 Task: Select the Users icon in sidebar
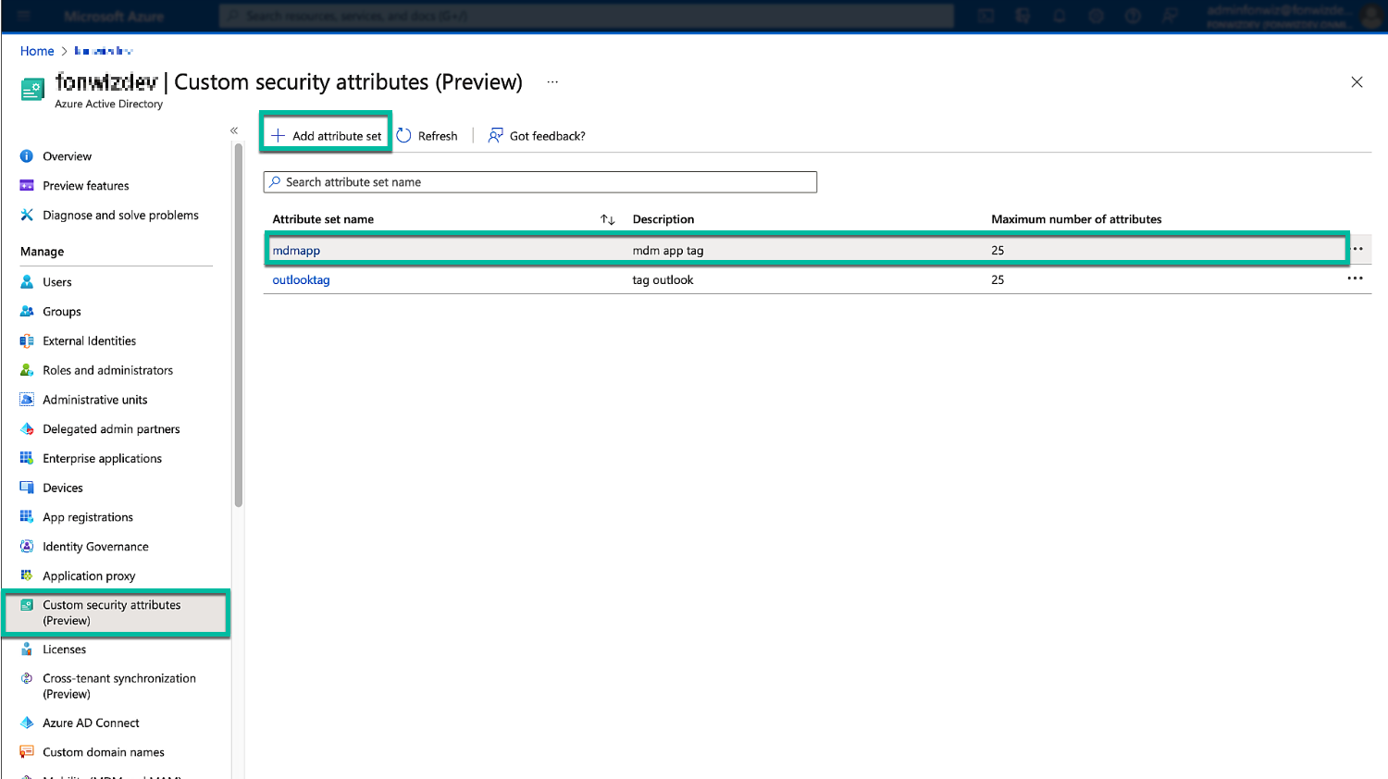tap(27, 282)
